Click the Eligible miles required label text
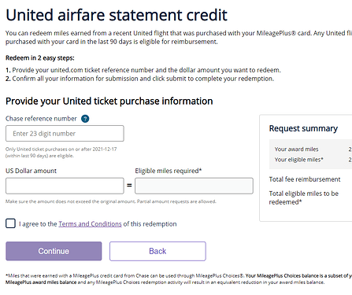352x295 pixels. point(169,171)
